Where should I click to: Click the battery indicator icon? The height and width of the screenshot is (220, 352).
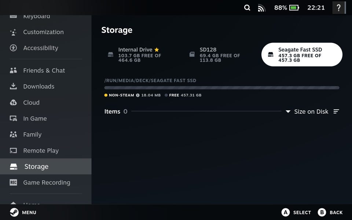tap(294, 8)
